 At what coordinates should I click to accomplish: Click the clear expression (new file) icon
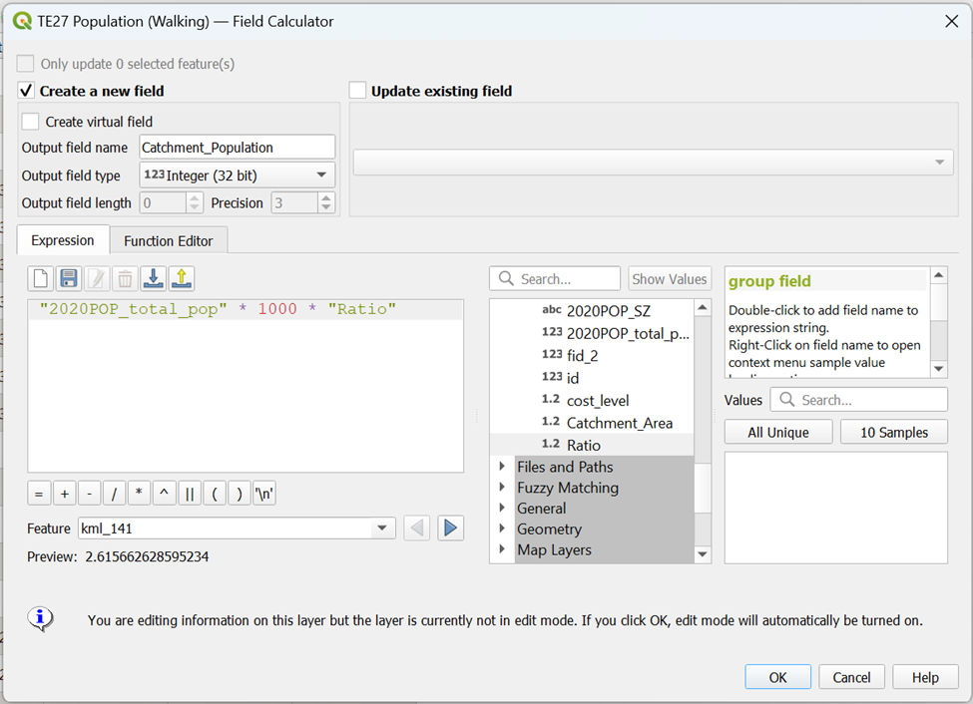click(41, 279)
